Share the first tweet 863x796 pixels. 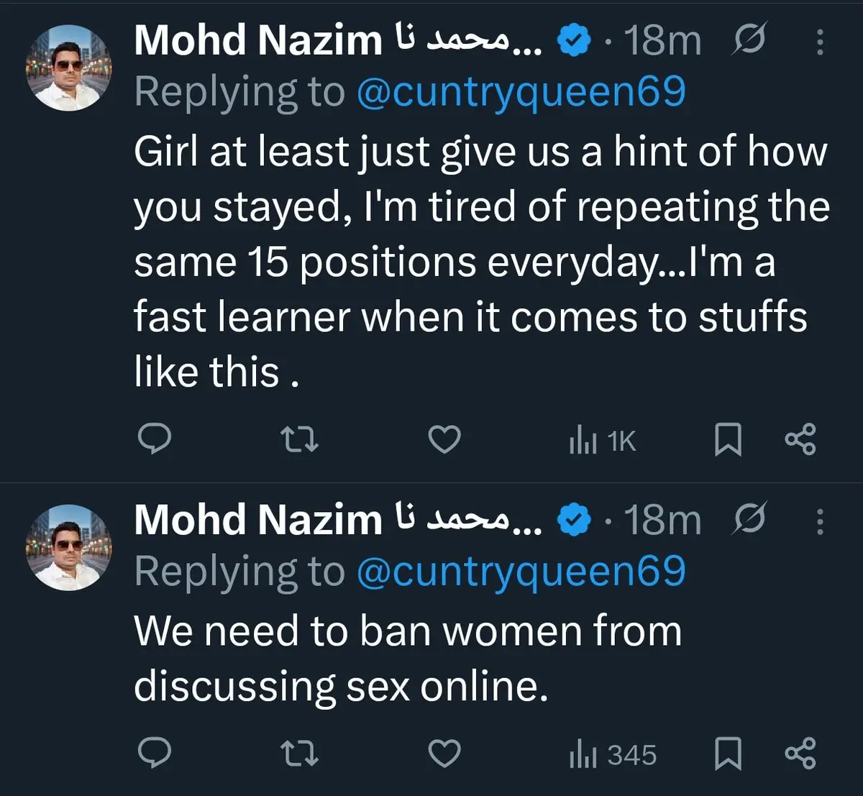(x=800, y=439)
